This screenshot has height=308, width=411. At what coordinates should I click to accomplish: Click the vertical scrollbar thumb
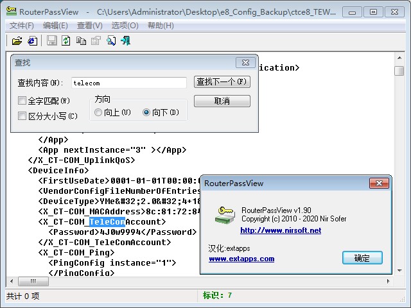tap(399, 71)
